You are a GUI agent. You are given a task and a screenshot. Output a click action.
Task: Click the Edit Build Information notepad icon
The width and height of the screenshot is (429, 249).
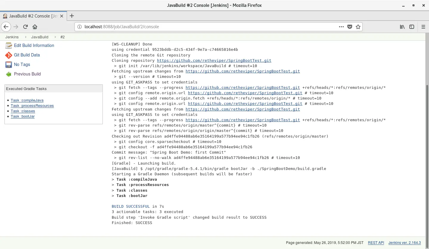pos(9,45)
